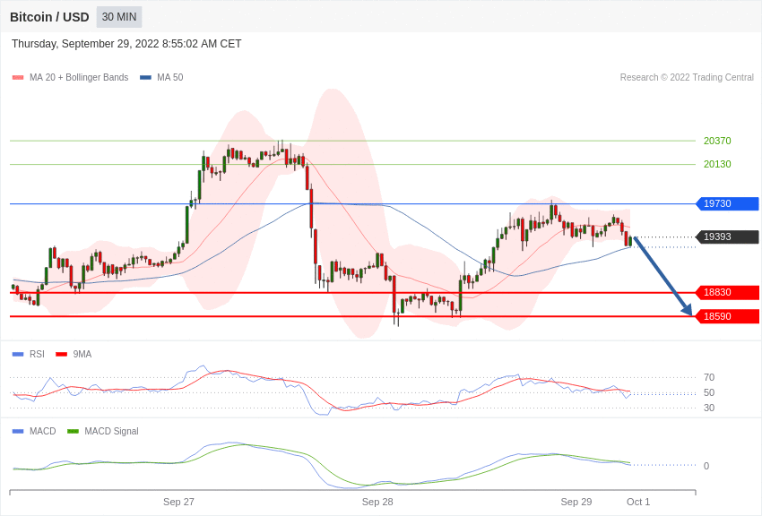Click the MA 20 + Bollinger Bands legend label
762x516 pixels.
tap(79, 77)
